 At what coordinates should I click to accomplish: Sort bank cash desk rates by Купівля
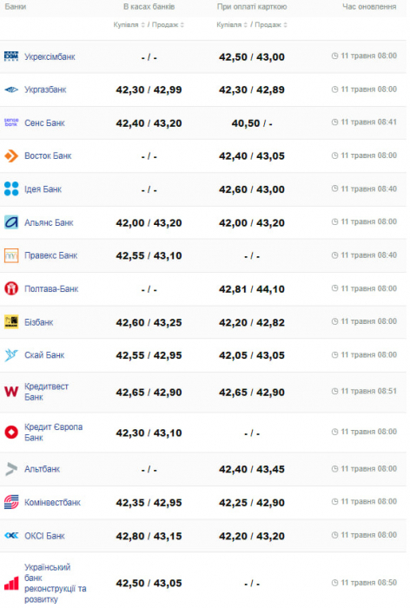coord(129,25)
